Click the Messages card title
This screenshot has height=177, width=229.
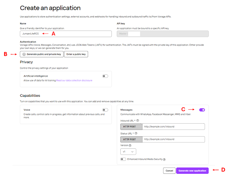pyautogui.click(x=127, y=110)
